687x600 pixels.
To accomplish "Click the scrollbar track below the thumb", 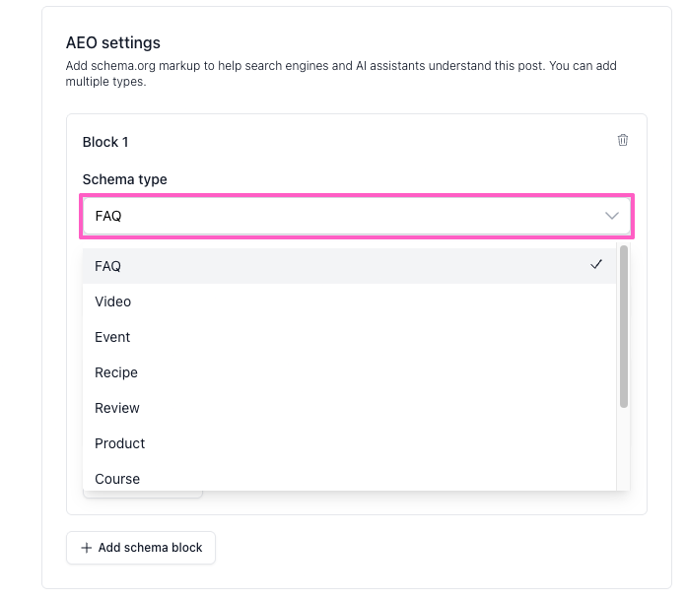I will 624,449.
